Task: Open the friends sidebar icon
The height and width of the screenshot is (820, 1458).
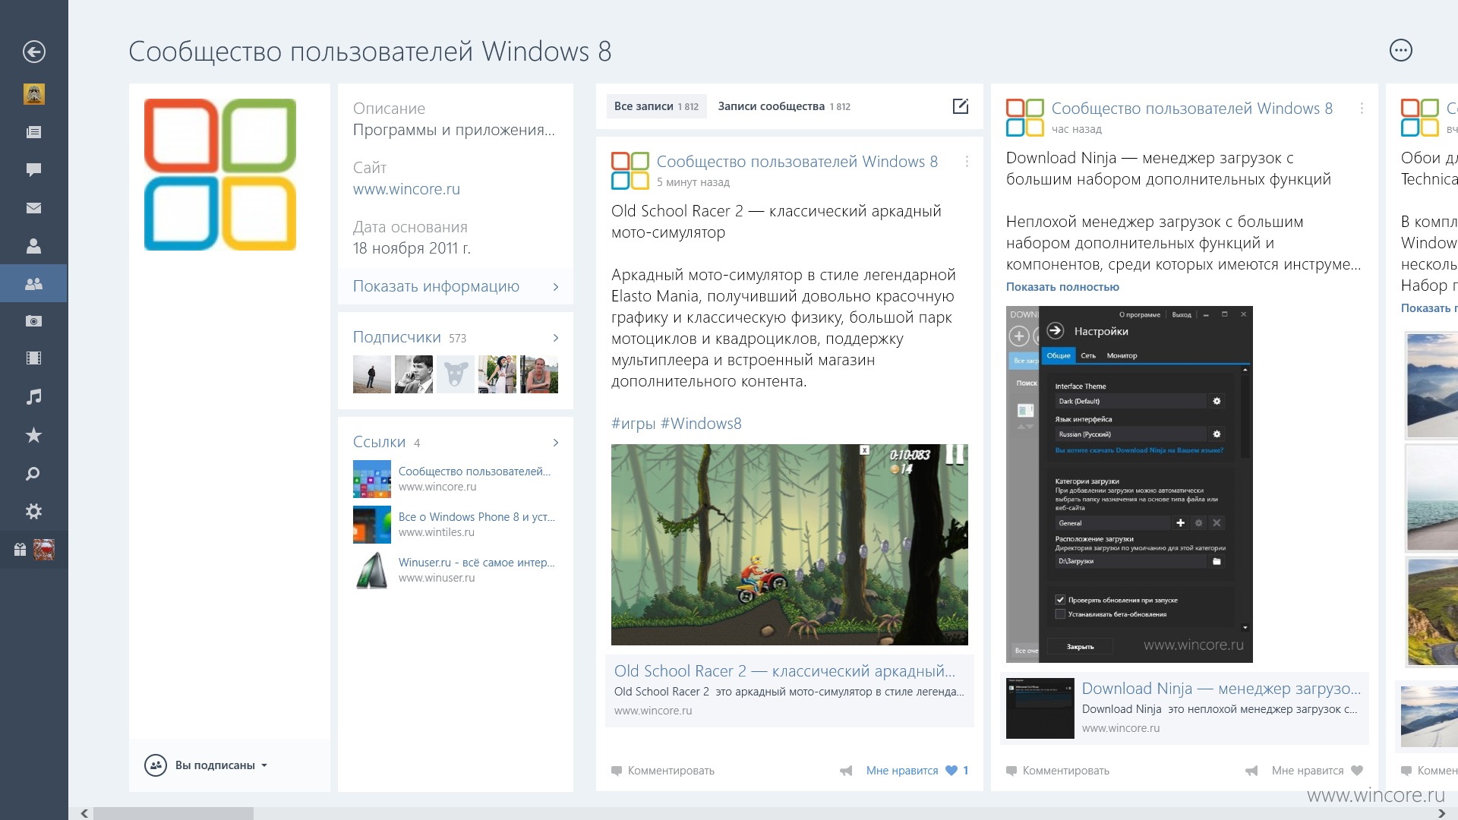Action: 33,245
